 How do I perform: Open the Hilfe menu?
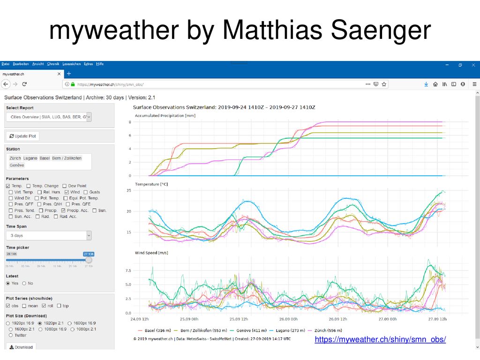pos(100,64)
